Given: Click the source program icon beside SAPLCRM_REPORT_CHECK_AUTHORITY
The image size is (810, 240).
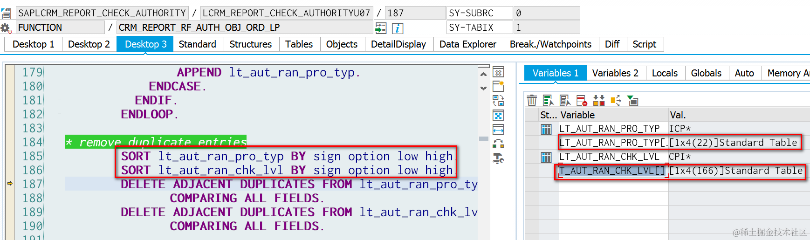Looking at the screenshot, I should coord(6,13).
